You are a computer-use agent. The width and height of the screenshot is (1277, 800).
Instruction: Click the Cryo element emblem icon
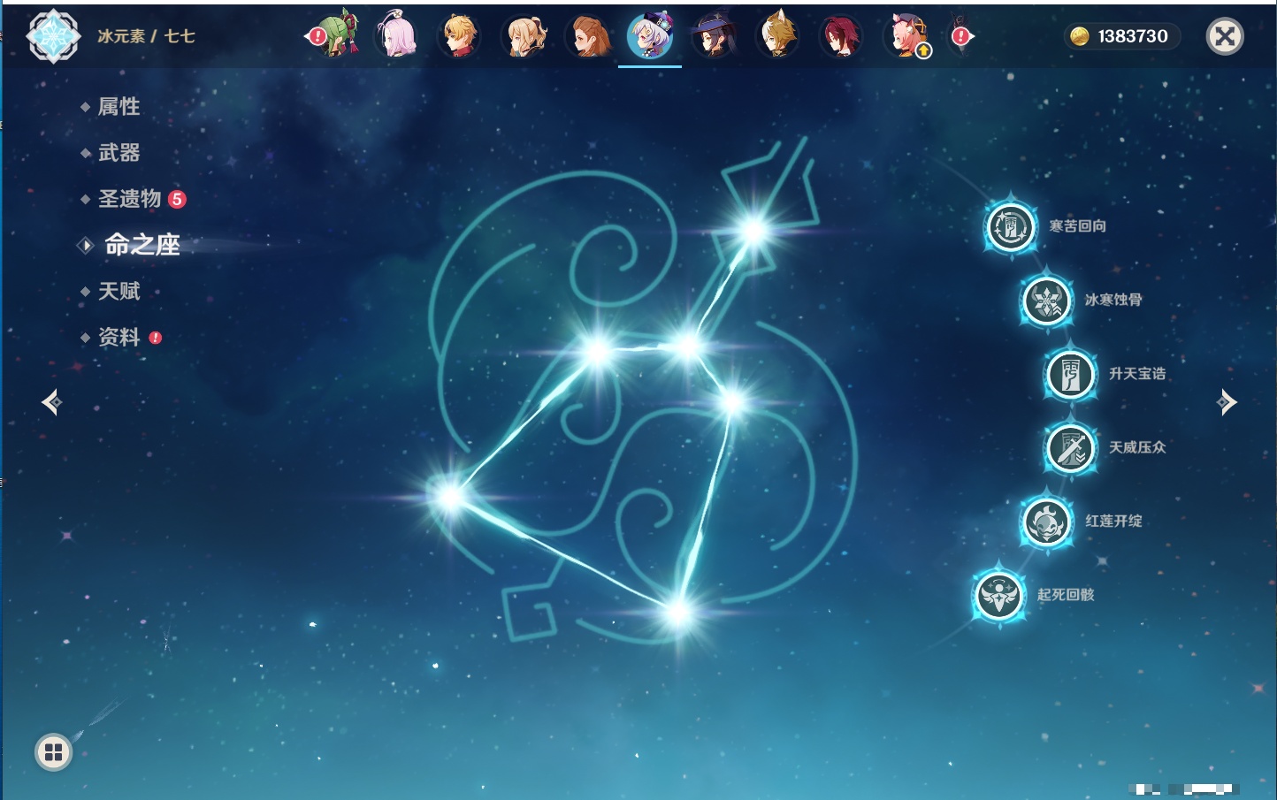pos(53,36)
